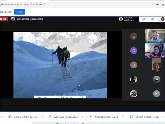This screenshot has height=124, width=165.
Task: Click the presenter avatar beside umesh zirpe
Action: pos(13,19)
